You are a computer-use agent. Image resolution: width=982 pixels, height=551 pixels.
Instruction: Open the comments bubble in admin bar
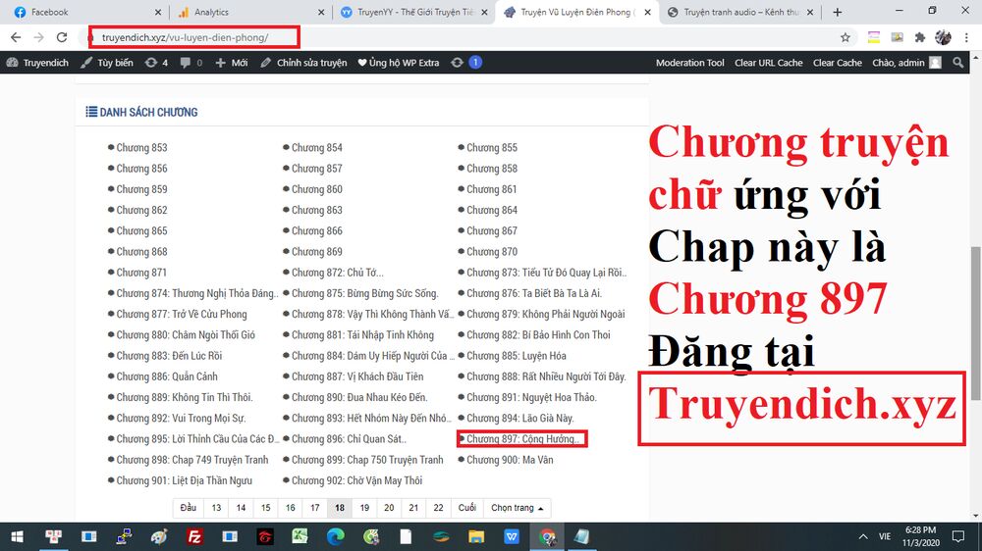click(191, 63)
